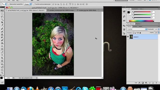Open Firefox from the Dock
Screen dimensions: 160x90
click(30, 88)
